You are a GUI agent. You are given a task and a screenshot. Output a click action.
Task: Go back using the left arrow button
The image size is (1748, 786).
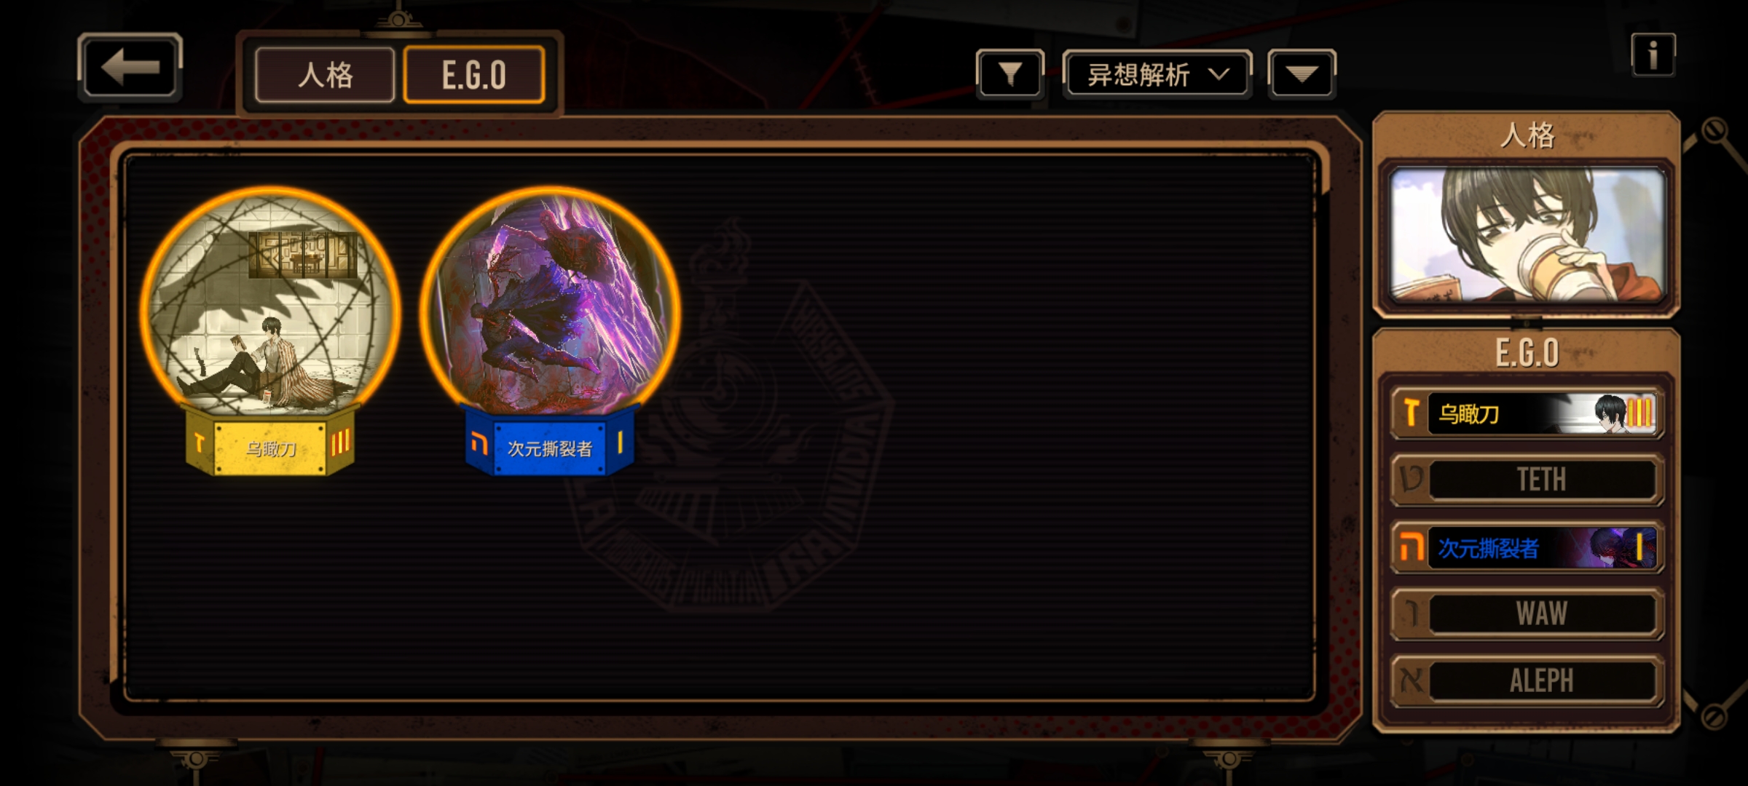(130, 67)
